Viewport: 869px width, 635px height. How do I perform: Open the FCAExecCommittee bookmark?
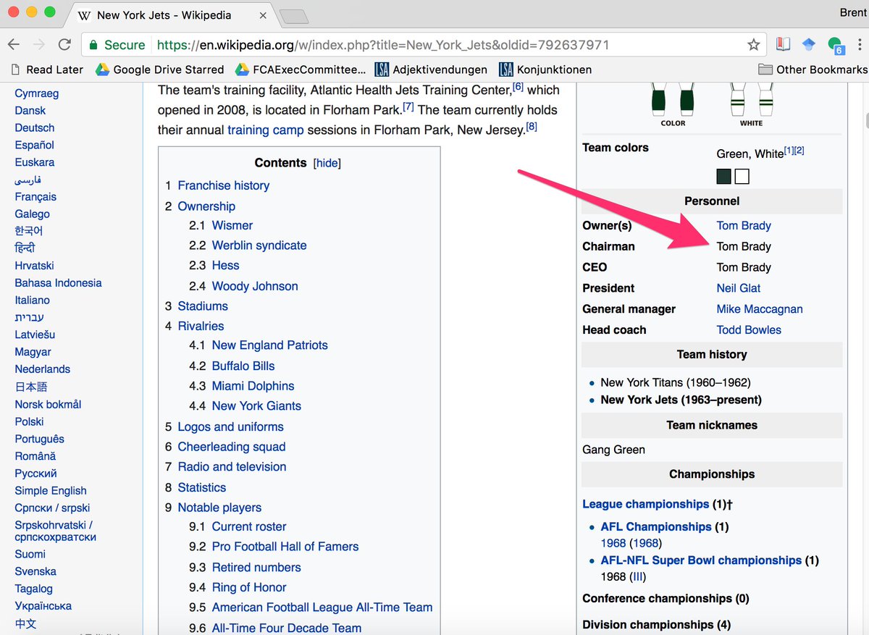pos(301,70)
